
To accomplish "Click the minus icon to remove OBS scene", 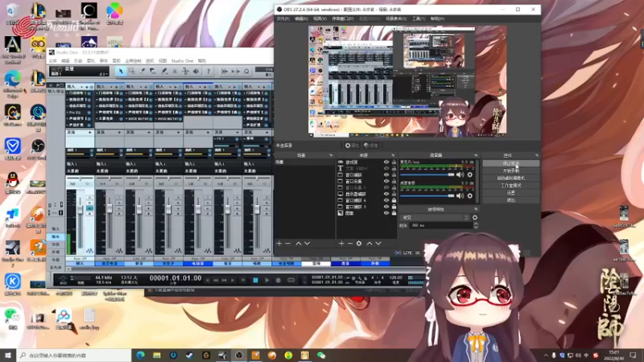I will (x=288, y=244).
